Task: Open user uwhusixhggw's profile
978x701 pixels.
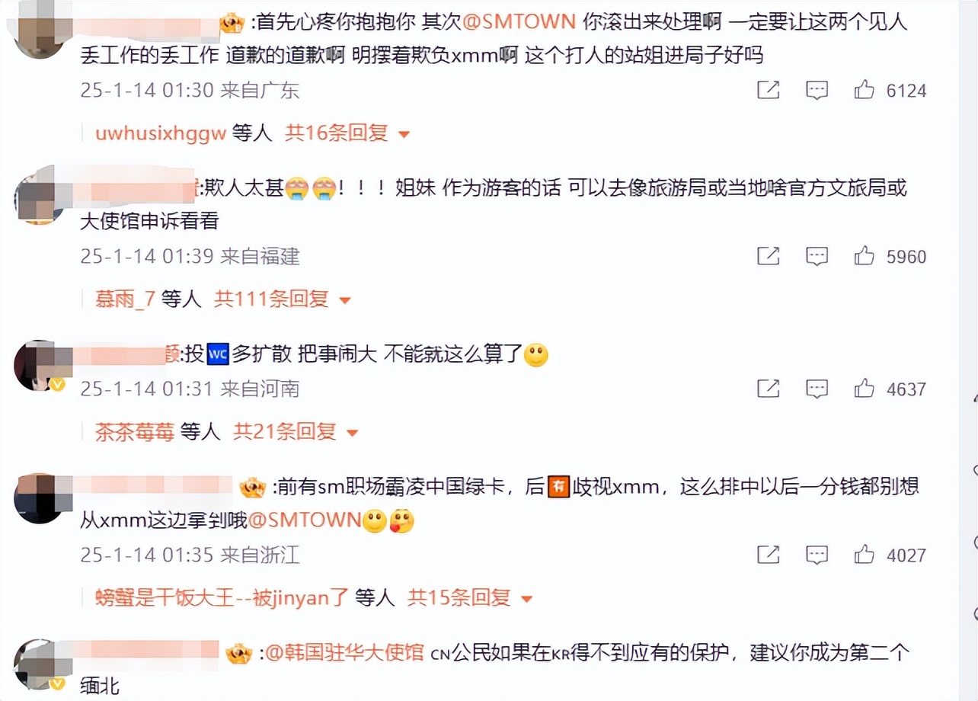Action: click(x=161, y=133)
